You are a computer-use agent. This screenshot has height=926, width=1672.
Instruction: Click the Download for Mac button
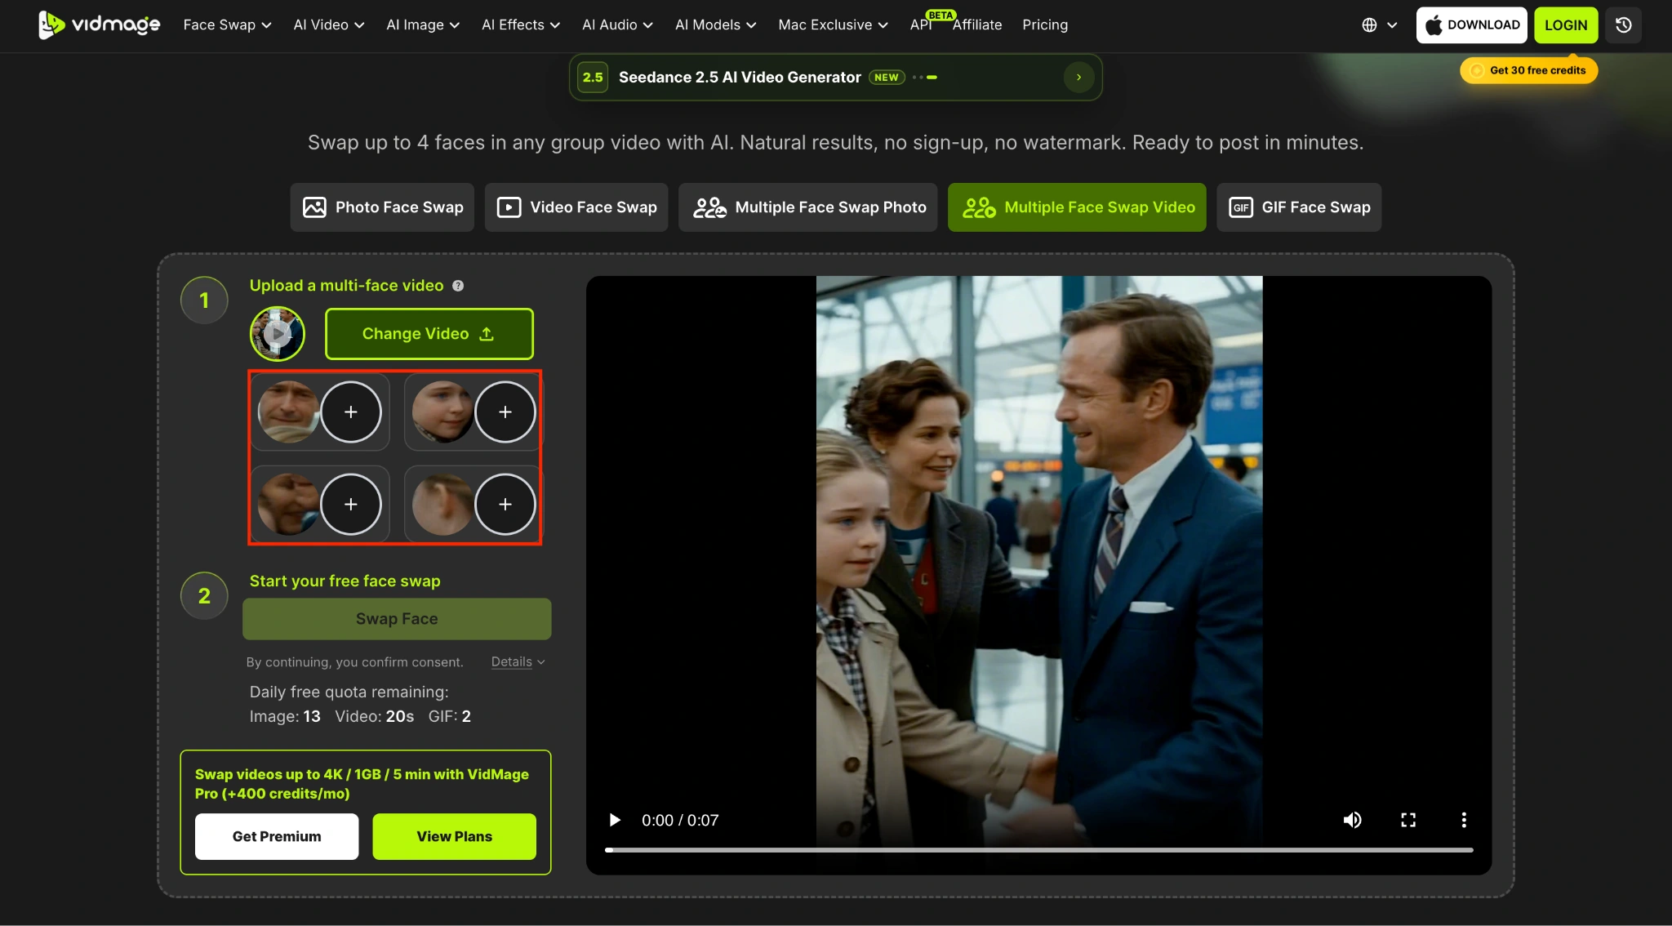1472,24
